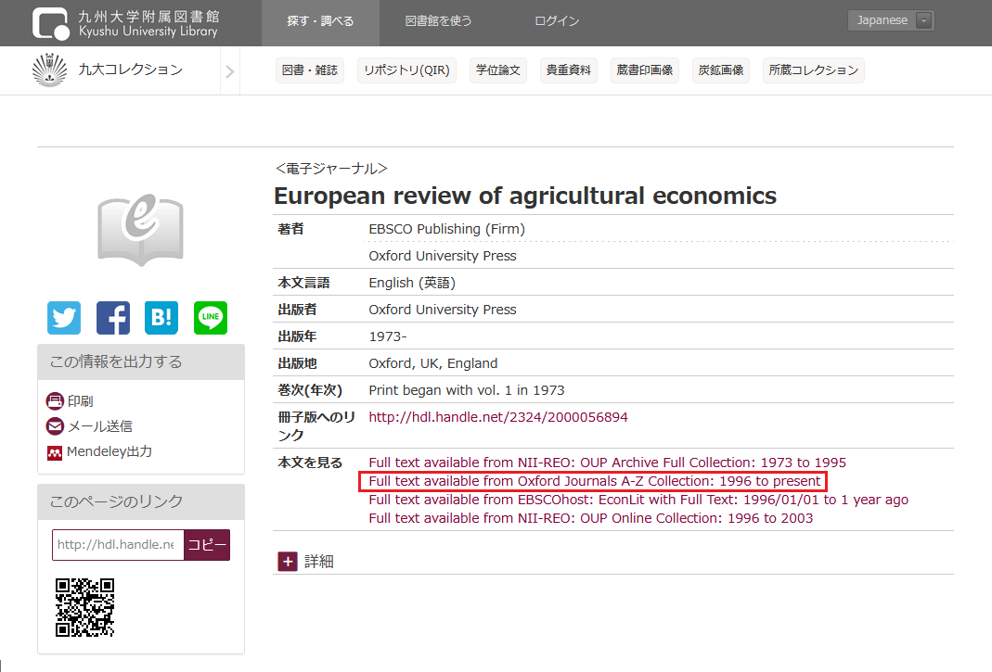Click the Kyushu University Library logo
The width and height of the screenshot is (992, 672).
coord(125,23)
